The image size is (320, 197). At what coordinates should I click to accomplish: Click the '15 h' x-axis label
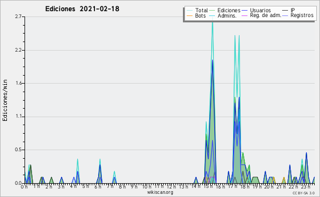point(208,186)
